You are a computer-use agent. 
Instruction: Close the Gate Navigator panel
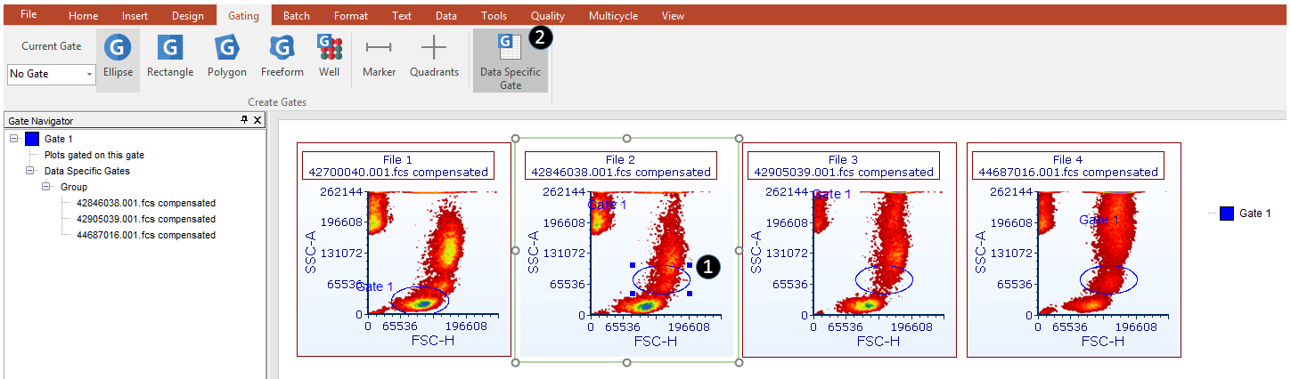click(x=257, y=120)
